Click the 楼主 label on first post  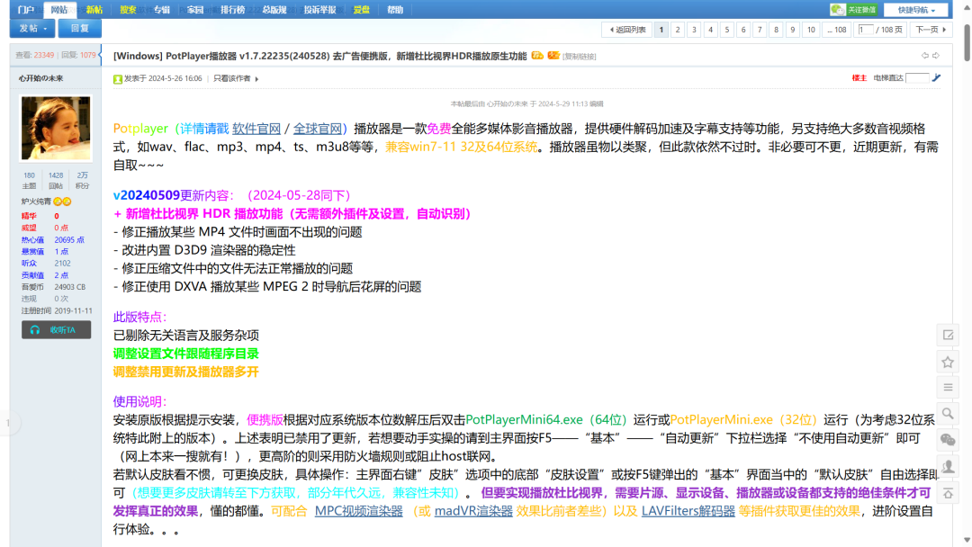click(859, 78)
